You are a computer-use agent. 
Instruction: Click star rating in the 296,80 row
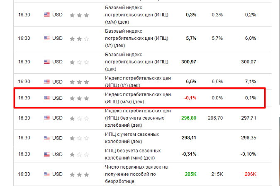pos(79,118)
